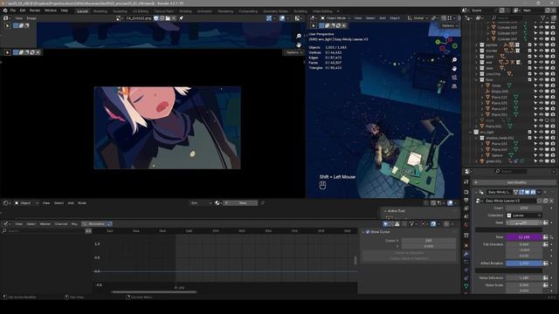This screenshot has height=314, width=559.
Task: Toggle the Show Cursor checkbox
Action: click(368, 232)
